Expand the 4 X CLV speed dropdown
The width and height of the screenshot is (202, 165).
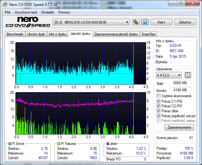point(169,75)
